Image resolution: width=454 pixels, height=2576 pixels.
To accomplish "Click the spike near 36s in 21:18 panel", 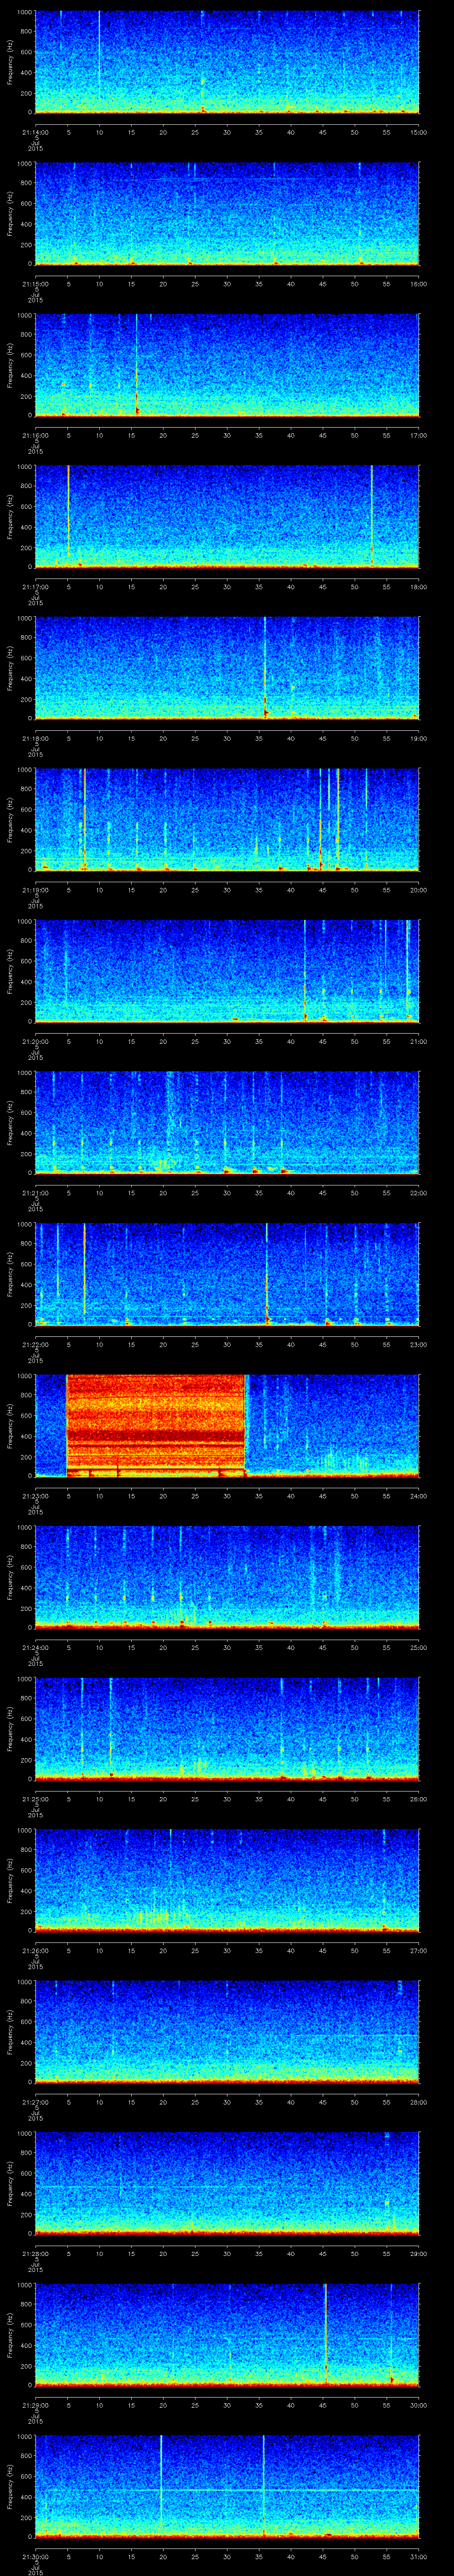I will point(266,665).
